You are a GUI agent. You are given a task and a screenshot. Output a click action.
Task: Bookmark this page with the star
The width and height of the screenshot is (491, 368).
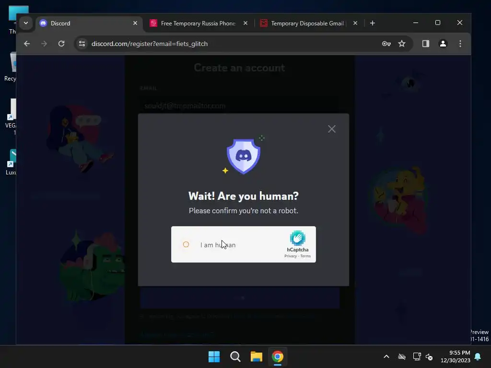pyautogui.click(x=402, y=44)
